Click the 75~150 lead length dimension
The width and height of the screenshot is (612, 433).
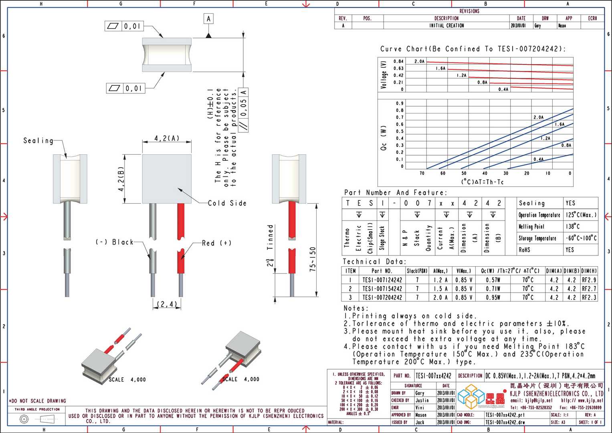click(x=313, y=259)
